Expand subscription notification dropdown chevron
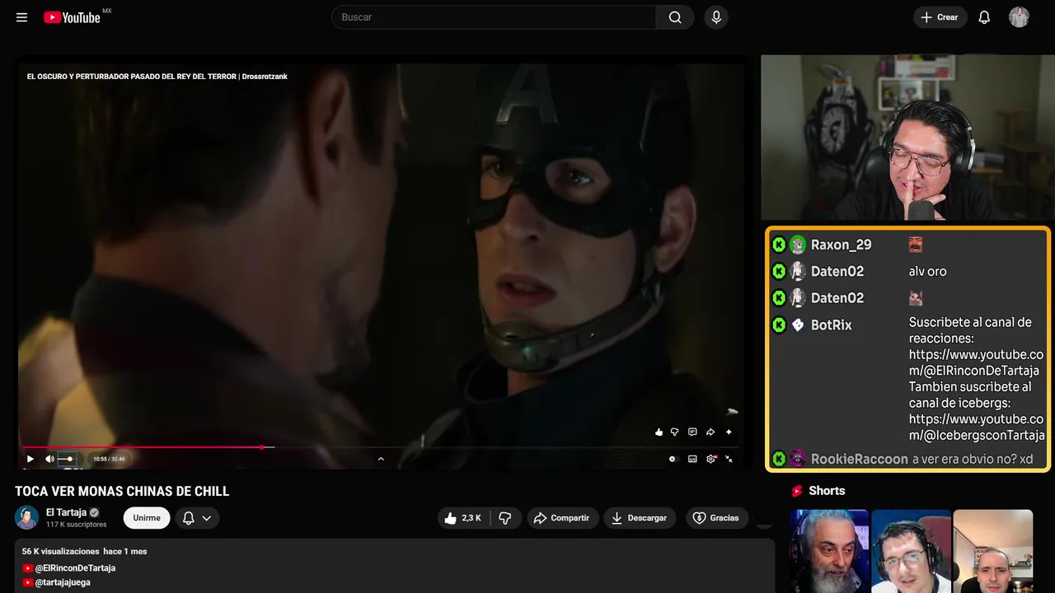This screenshot has height=593, width=1055. click(x=207, y=518)
